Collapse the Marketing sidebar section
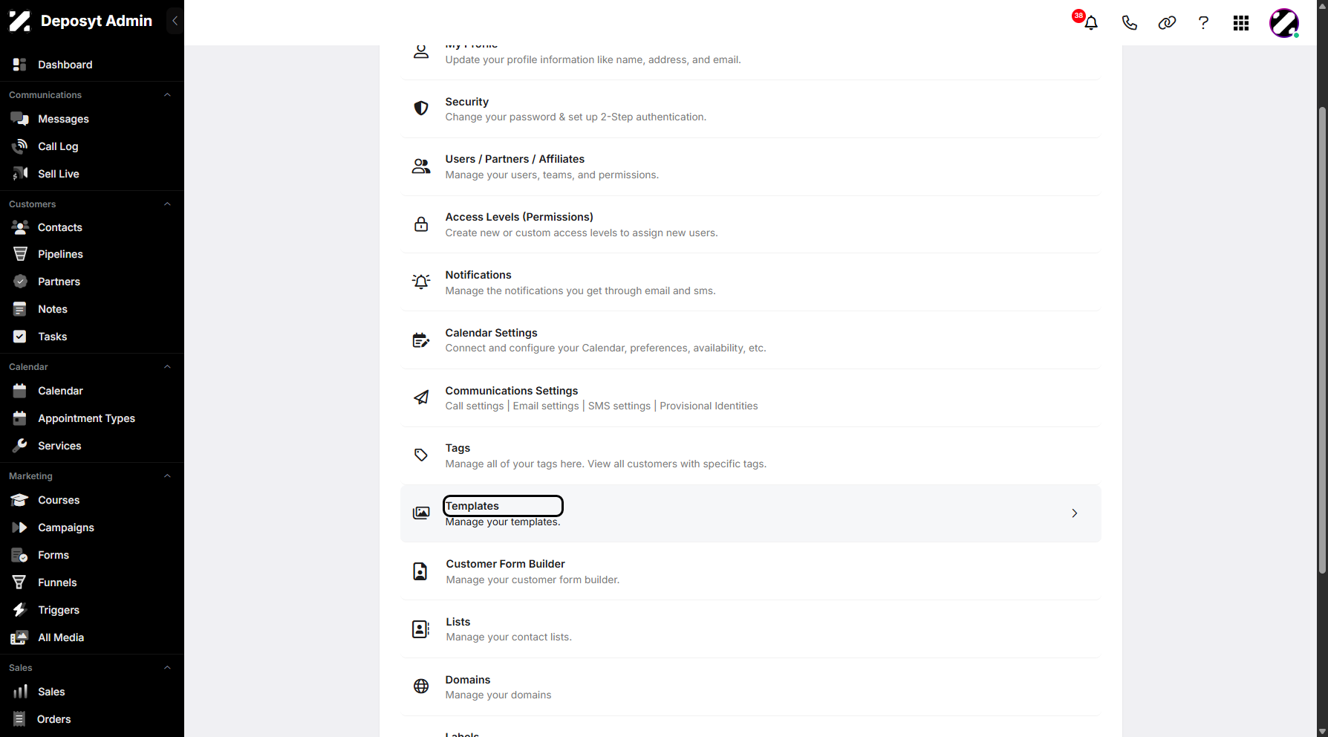The image size is (1328, 737). 167,476
